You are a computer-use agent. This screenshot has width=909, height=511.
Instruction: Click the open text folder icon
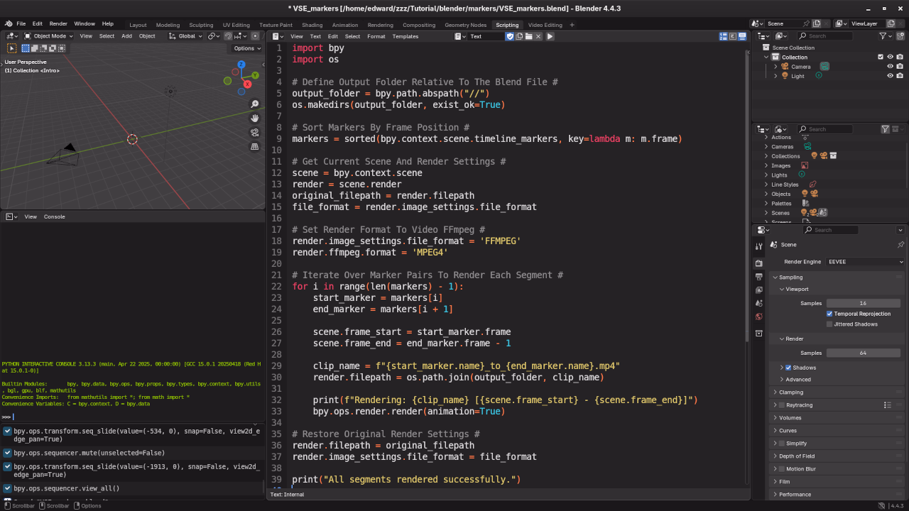click(x=528, y=36)
